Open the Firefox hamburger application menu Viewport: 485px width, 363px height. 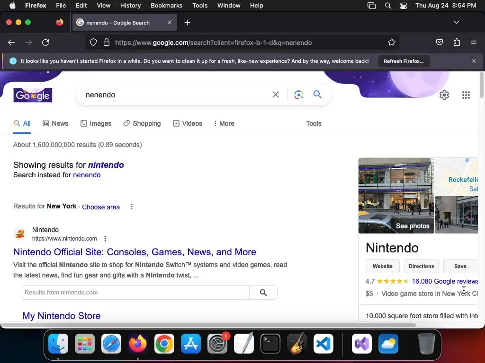474,42
